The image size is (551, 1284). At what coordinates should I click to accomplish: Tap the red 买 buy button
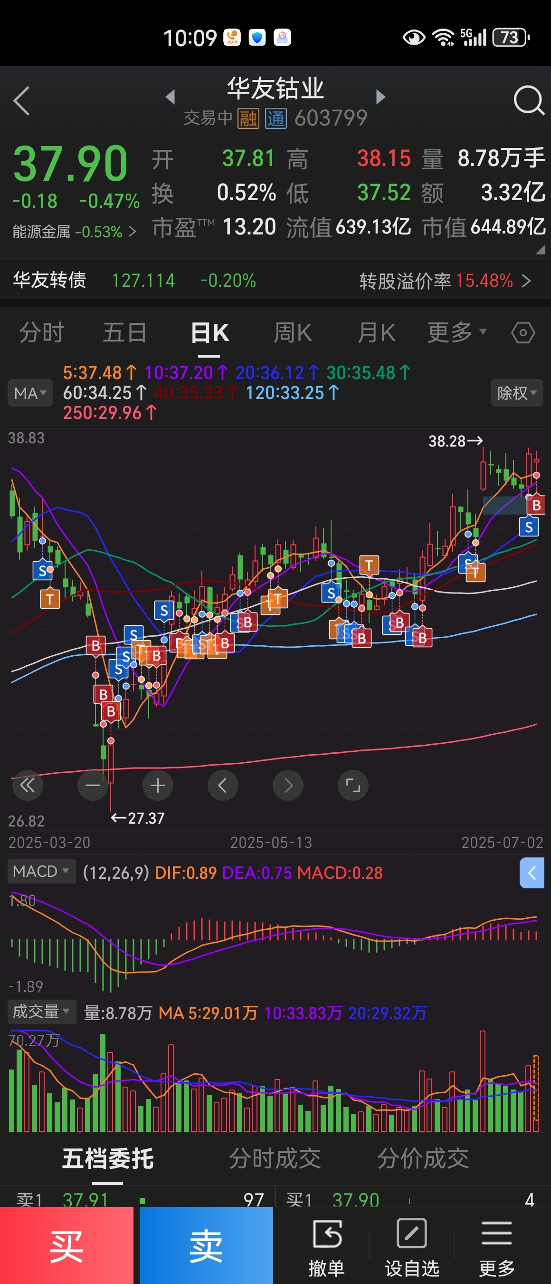(66, 1245)
